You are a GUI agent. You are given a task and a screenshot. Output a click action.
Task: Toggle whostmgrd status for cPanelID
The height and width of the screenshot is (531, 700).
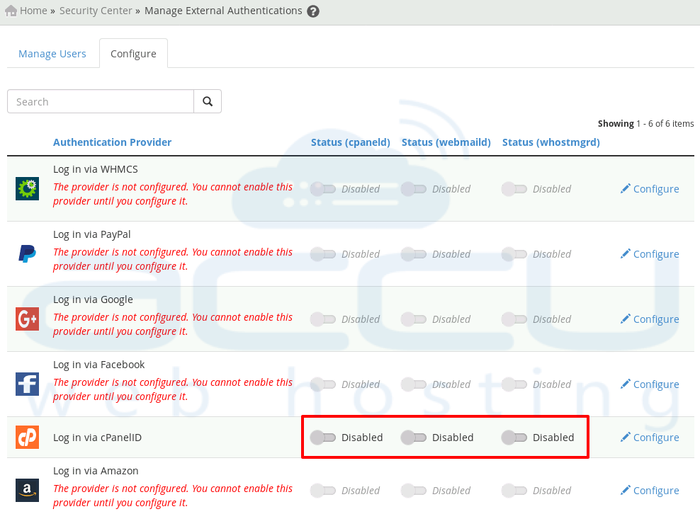pos(514,438)
